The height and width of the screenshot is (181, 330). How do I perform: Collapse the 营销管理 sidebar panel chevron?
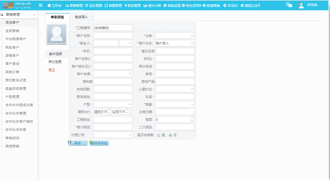(x=35, y=14)
